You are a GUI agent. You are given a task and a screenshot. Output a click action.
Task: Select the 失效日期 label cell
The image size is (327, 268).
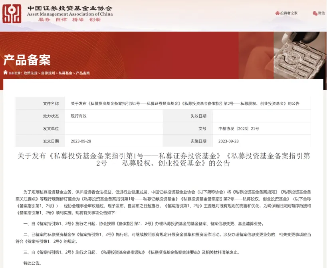tap(188, 116)
